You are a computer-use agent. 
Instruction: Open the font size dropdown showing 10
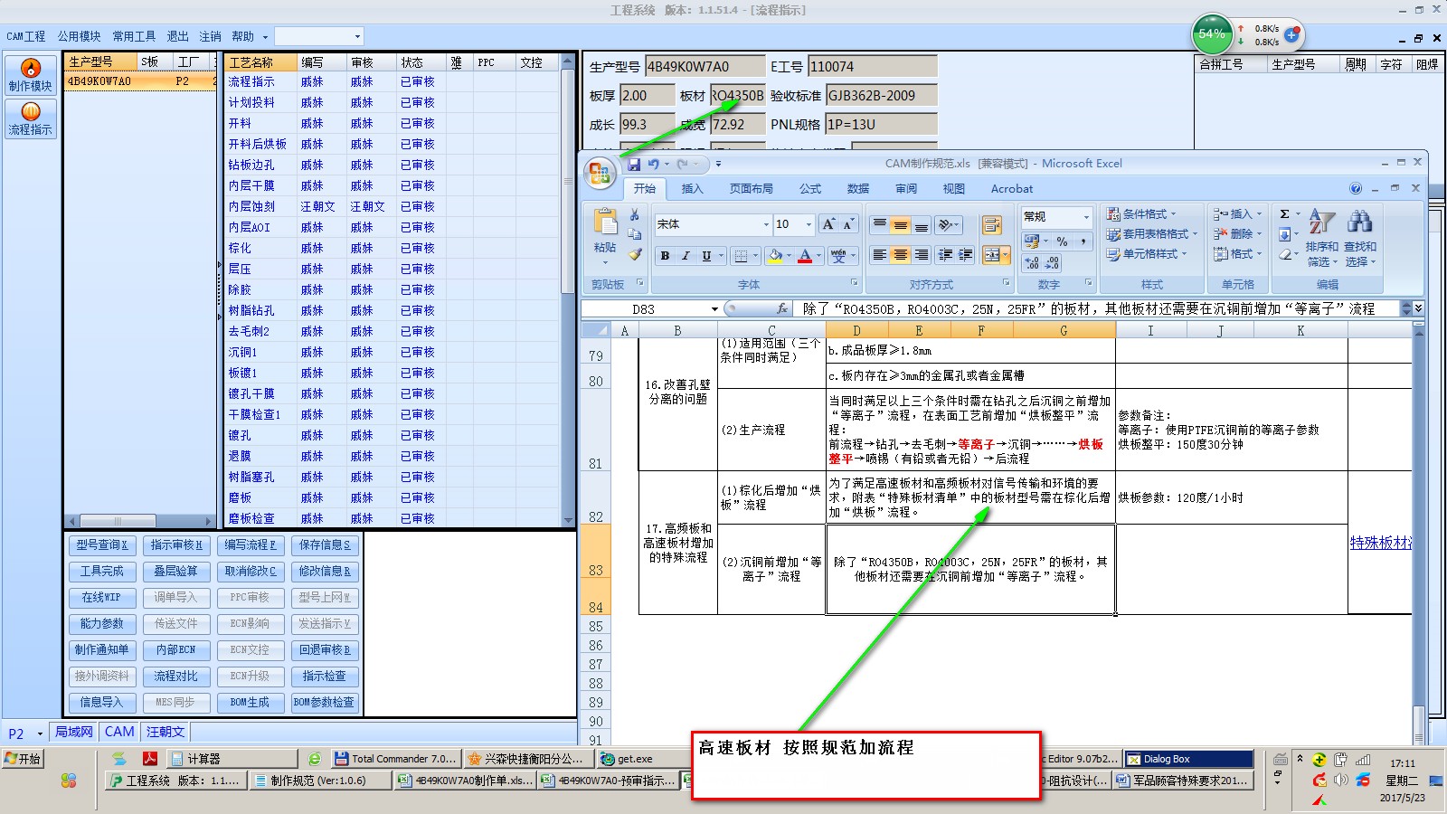tap(809, 224)
